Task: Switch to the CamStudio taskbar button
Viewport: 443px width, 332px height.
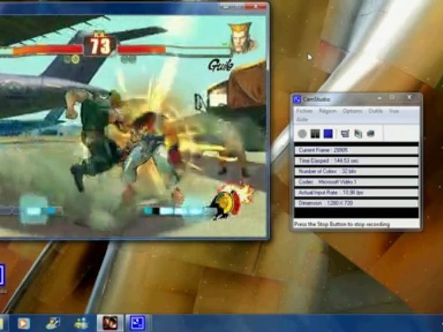Action: [x=138, y=323]
